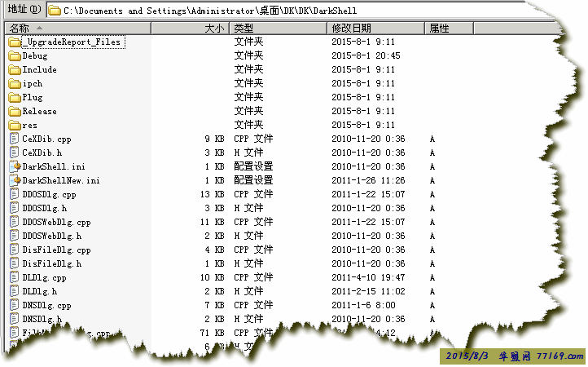Click the CeXDib.h file icon
Screen dimensions: 588x367
coord(14,153)
